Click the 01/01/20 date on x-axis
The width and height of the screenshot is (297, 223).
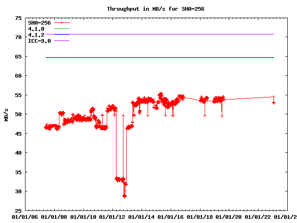tap(230, 216)
